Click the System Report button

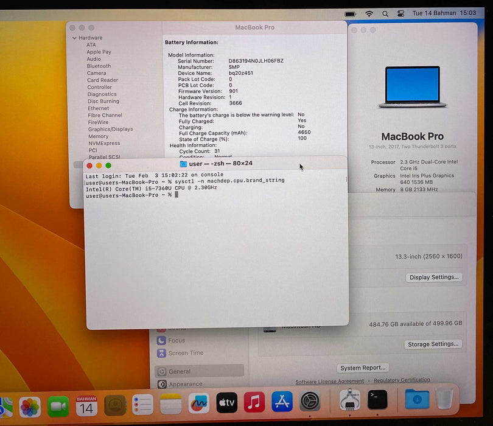coord(363,368)
